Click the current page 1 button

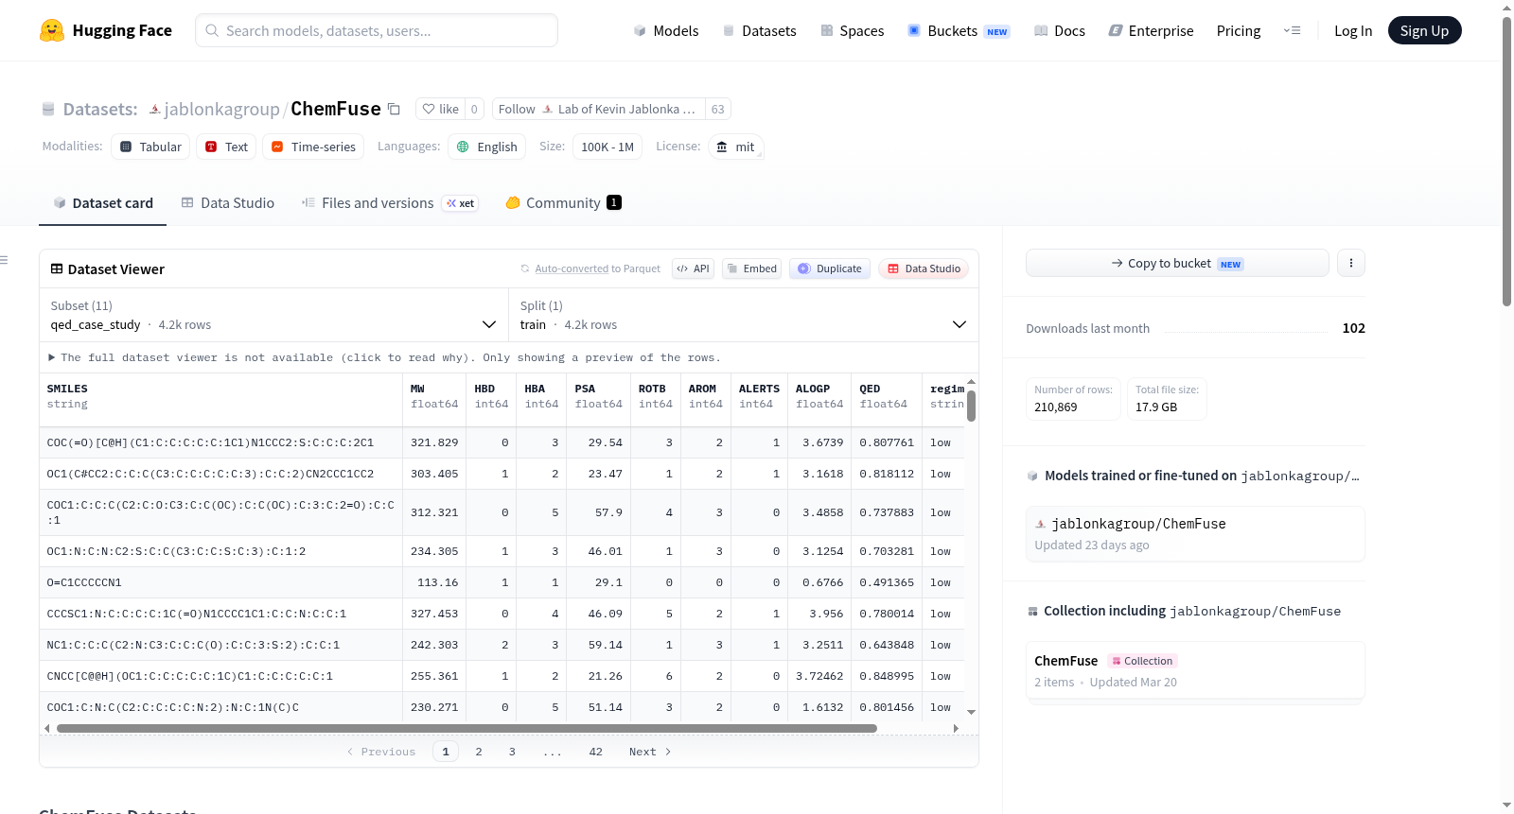446,752
